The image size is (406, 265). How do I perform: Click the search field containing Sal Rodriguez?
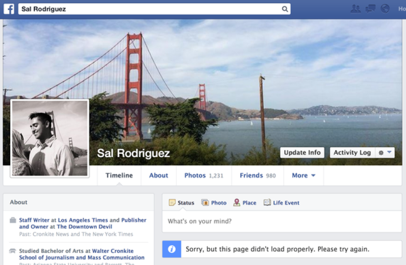coord(154,9)
